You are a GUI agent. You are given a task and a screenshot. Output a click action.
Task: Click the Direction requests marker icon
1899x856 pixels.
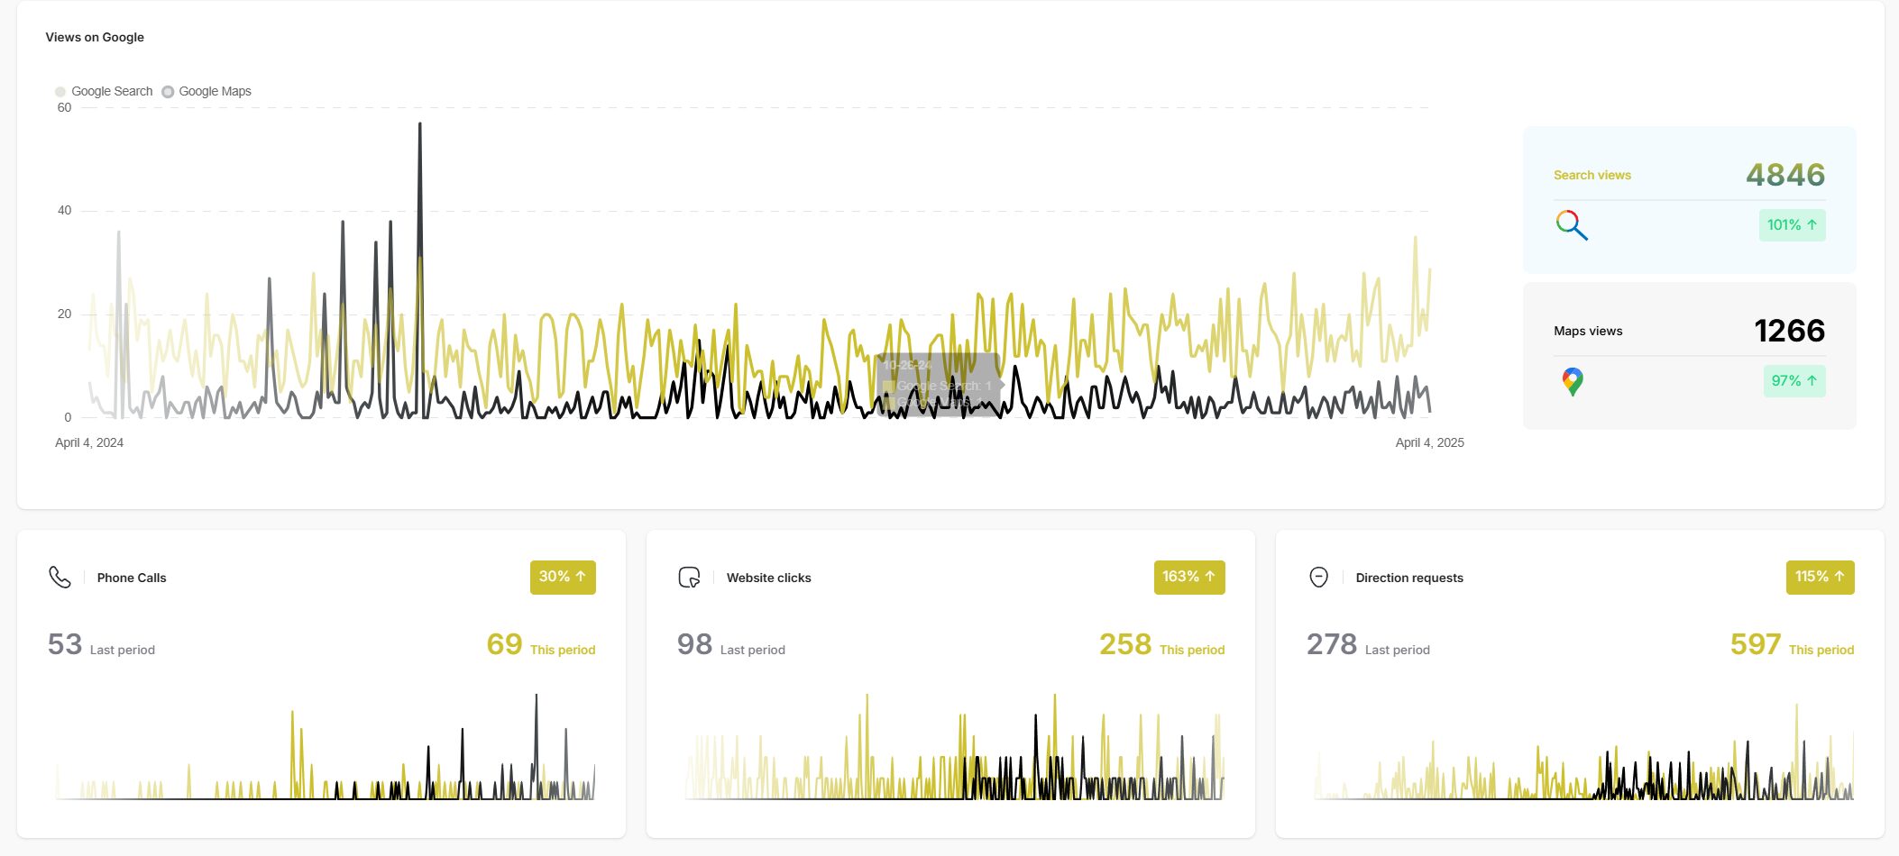(1318, 578)
